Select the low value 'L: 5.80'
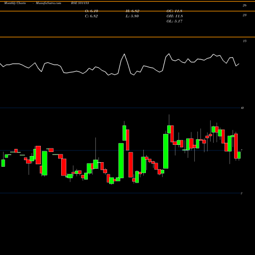Screen dimensions: 255x255 (x=132, y=16)
